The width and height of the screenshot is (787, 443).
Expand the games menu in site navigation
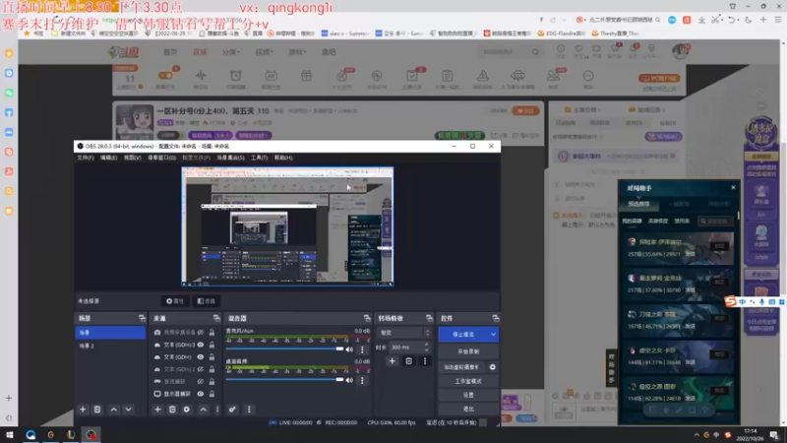[297, 52]
